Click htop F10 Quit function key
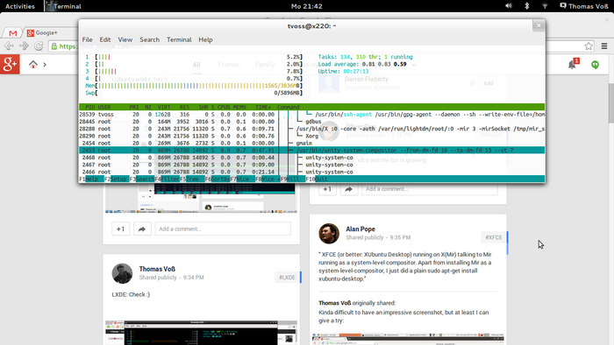This screenshot has height=345, width=614. [317, 179]
